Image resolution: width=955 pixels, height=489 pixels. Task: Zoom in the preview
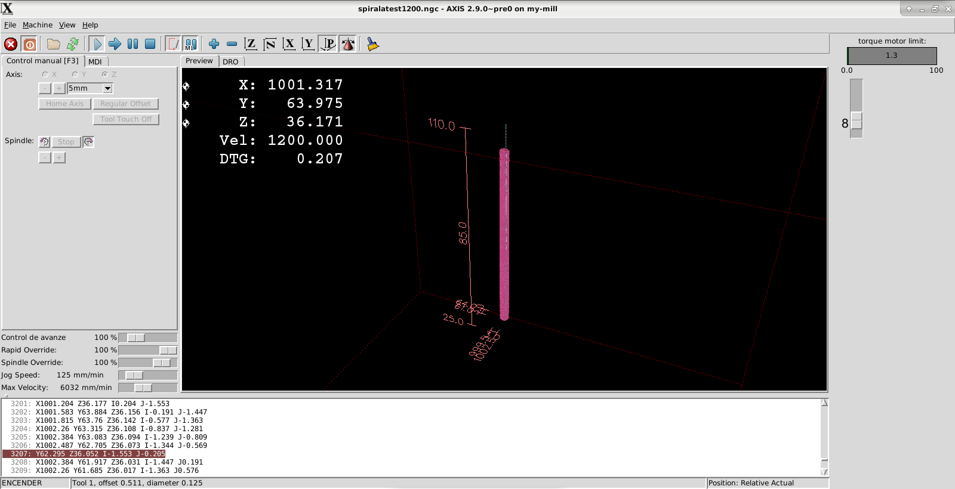pos(214,44)
